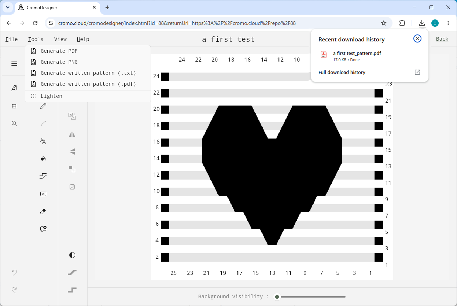Activate the zoom magnifier tool
Image resolution: width=457 pixels, height=306 pixels.
tap(14, 123)
